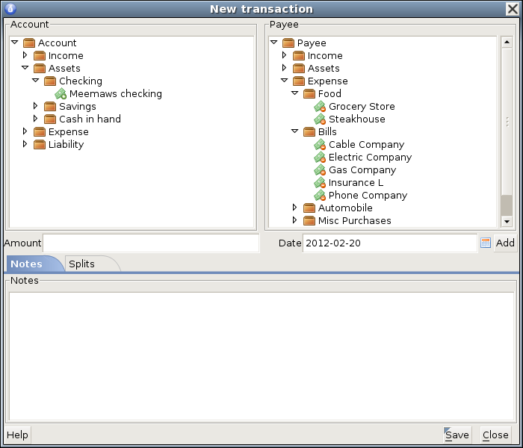
Task: Click the Income folder icon in Payee tree
Action: click(x=299, y=56)
